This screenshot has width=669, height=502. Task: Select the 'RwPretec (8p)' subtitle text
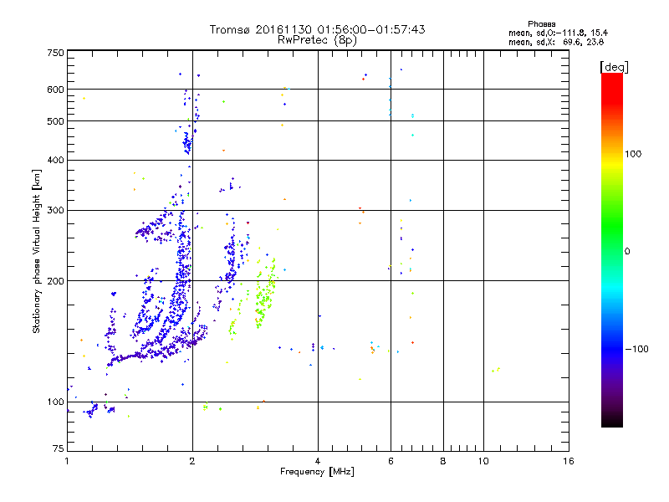coord(317,40)
